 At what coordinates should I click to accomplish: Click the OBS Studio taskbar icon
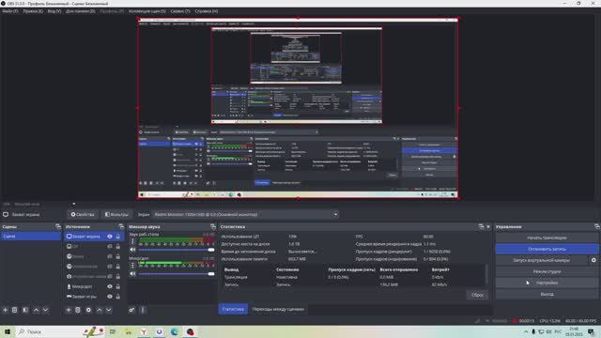(190, 331)
